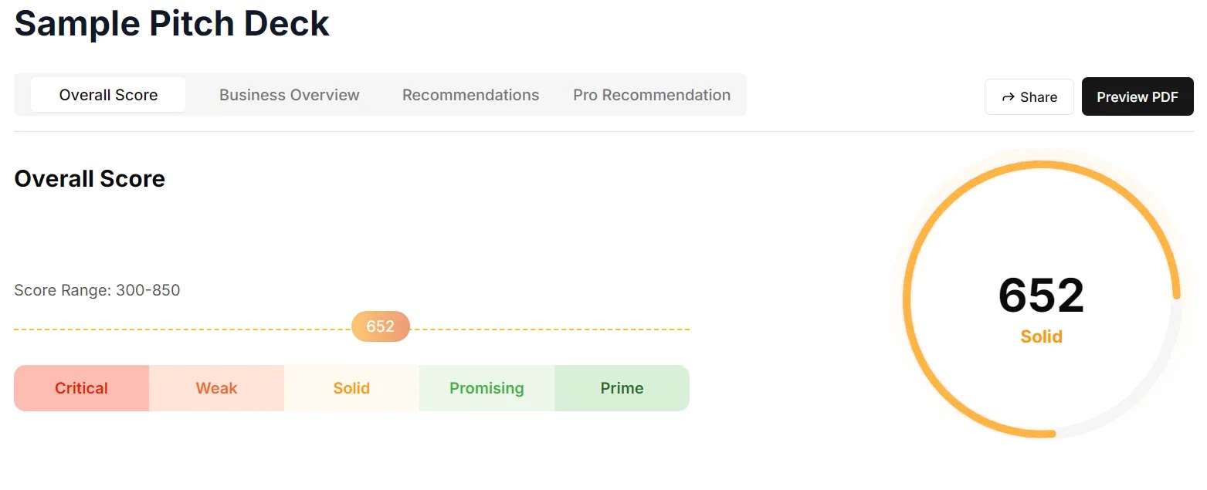Viewport: 1207px width, 490px height.
Task: Open the Business Overview tab
Action: [x=290, y=95]
